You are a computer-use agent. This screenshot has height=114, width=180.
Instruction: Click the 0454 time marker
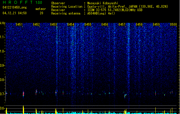pos(71,25)
